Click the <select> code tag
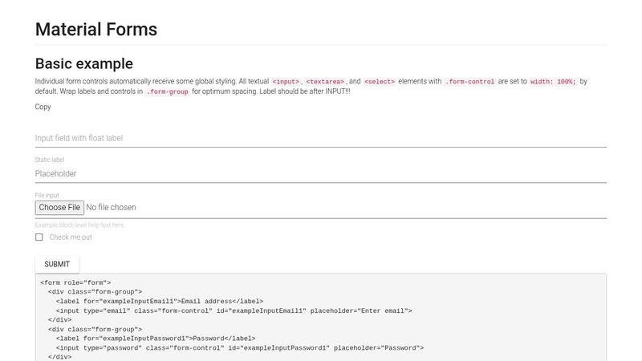 (379, 82)
